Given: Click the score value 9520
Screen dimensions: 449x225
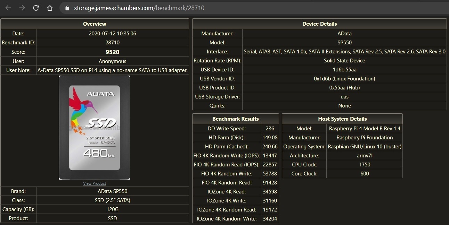Looking at the screenshot, I should 112,52.
